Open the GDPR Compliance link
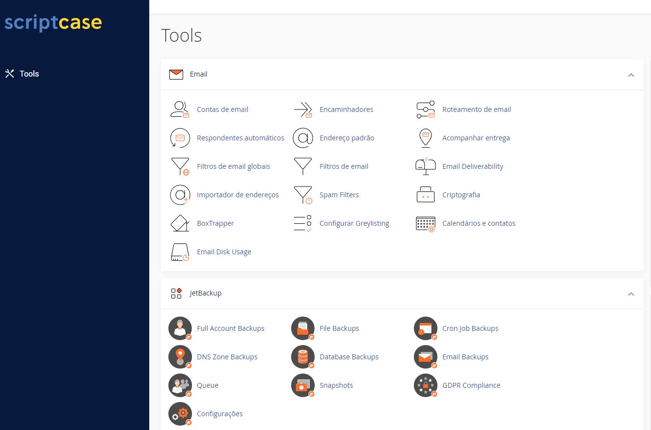The height and width of the screenshot is (430, 651). coord(471,385)
